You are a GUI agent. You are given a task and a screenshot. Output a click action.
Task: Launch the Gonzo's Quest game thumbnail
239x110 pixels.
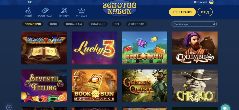[x=145, y=86]
